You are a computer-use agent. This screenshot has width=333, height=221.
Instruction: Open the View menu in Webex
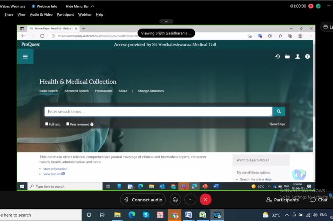[x=21, y=15]
